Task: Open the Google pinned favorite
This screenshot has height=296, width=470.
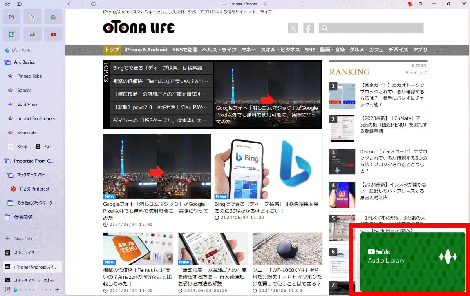Action: click(32, 17)
